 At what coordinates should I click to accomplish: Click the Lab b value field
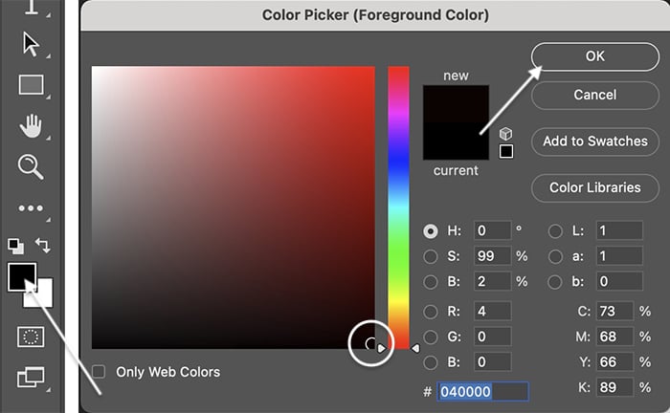(x=619, y=282)
